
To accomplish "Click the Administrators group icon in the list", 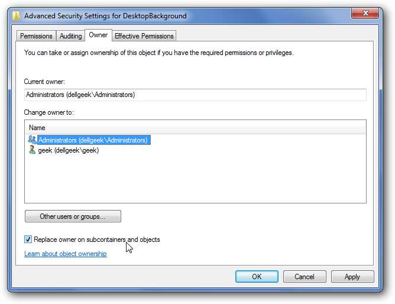I will coord(32,140).
